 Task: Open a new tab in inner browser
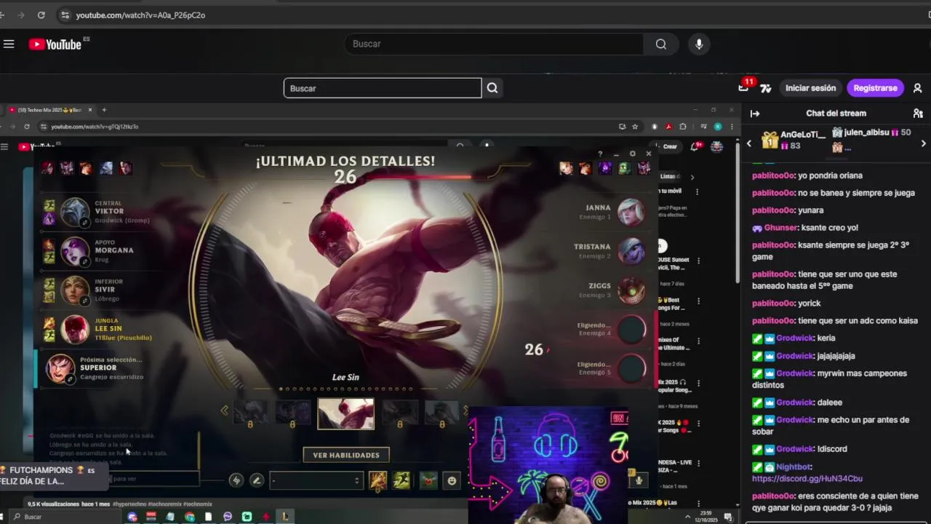pos(104,110)
